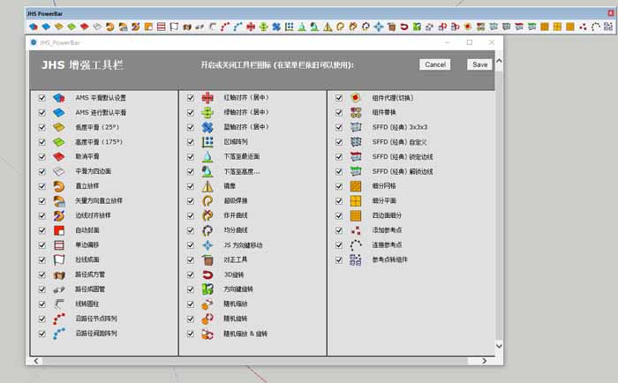
Task: Click the 自动封面 red square icon
Action: (59, 229)
